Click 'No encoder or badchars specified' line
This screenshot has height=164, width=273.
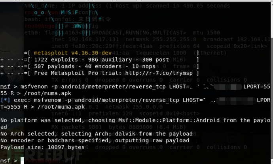[95, 141]
